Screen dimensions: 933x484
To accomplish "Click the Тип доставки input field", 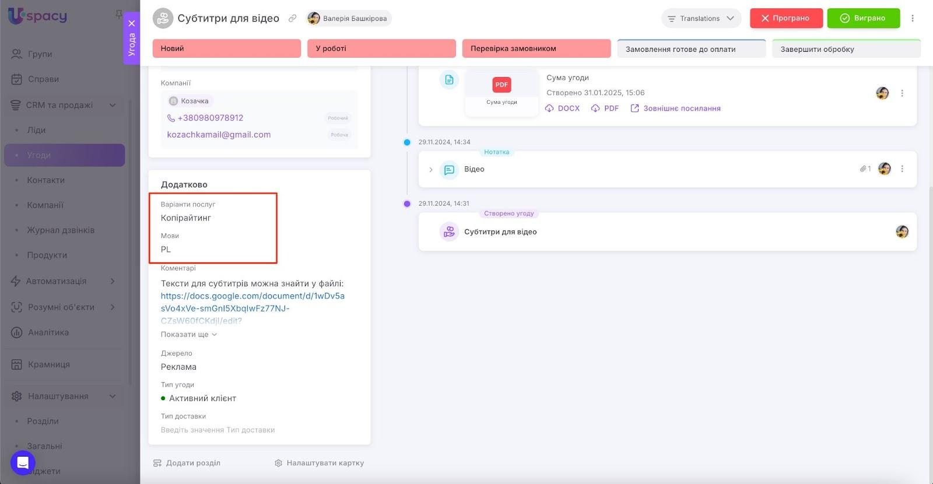I will coord(218,430).
